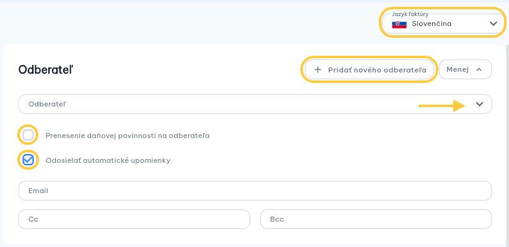The image size is (509, 247).
Task: Click the chevron in Jazyk faktúry selector
Action: pyautogui.click(x=493, y=24)
